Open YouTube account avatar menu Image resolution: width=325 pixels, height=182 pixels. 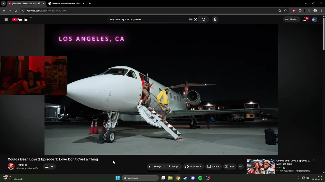click(x=315, y=19)
